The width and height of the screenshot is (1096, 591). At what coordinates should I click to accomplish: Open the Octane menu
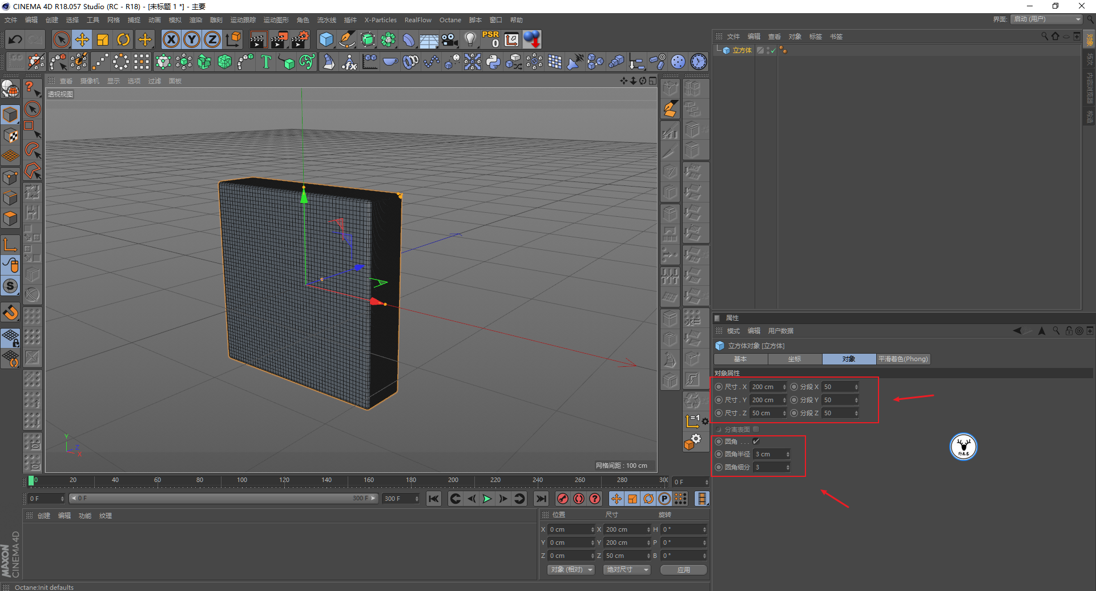(450, 20)
